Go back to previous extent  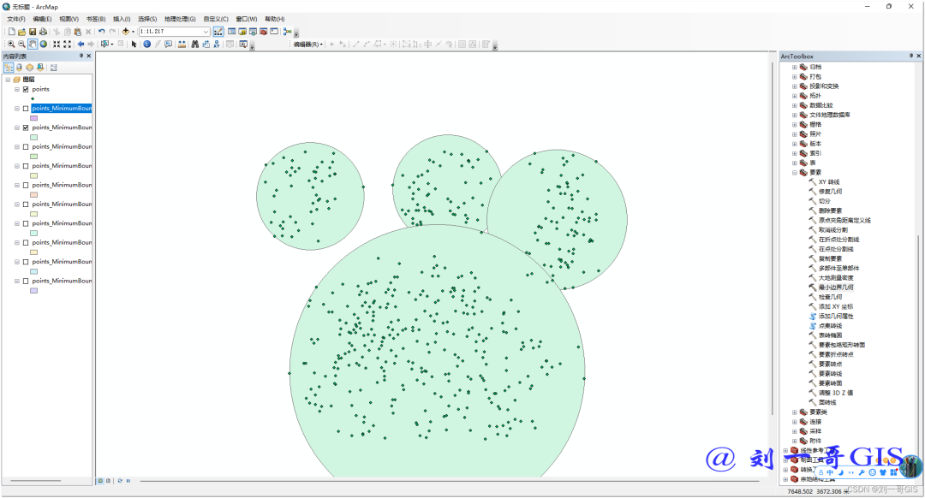coord(81,44)
